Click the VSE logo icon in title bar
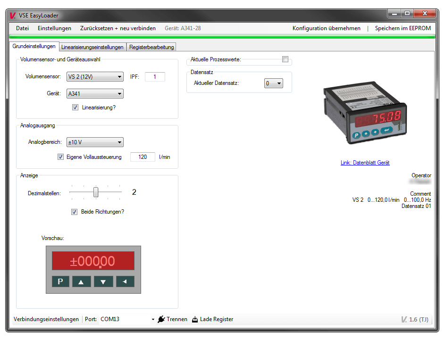 pyautogui.click(x=12, y=16)
